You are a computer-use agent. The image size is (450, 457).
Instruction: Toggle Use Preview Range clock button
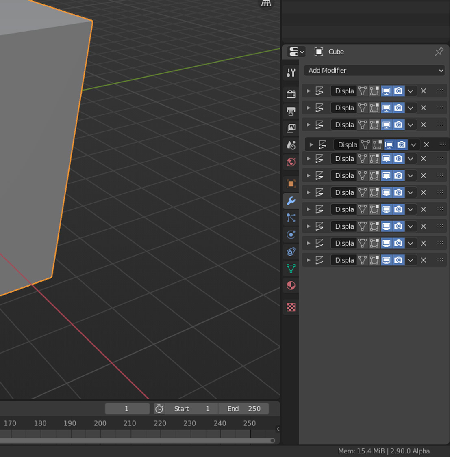point(159,409)
